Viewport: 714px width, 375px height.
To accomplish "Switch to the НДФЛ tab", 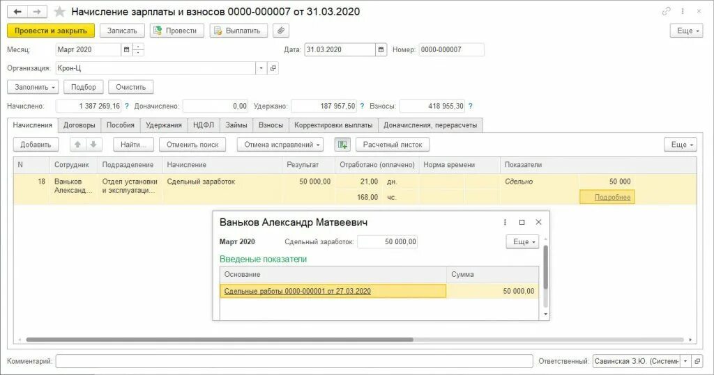I will (204, 125).
